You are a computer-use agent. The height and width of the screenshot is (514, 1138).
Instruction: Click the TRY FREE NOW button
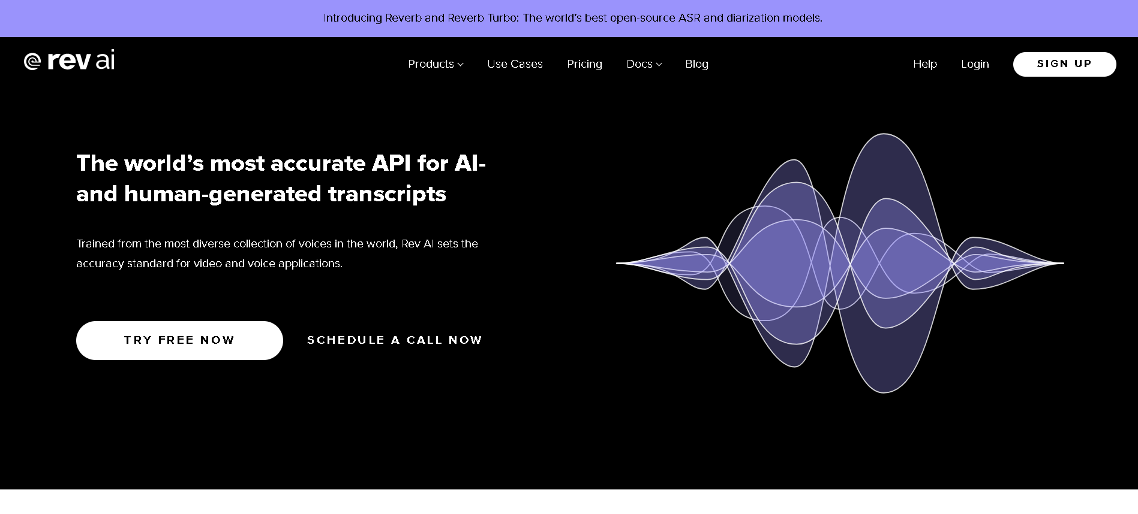coord(179,340)
